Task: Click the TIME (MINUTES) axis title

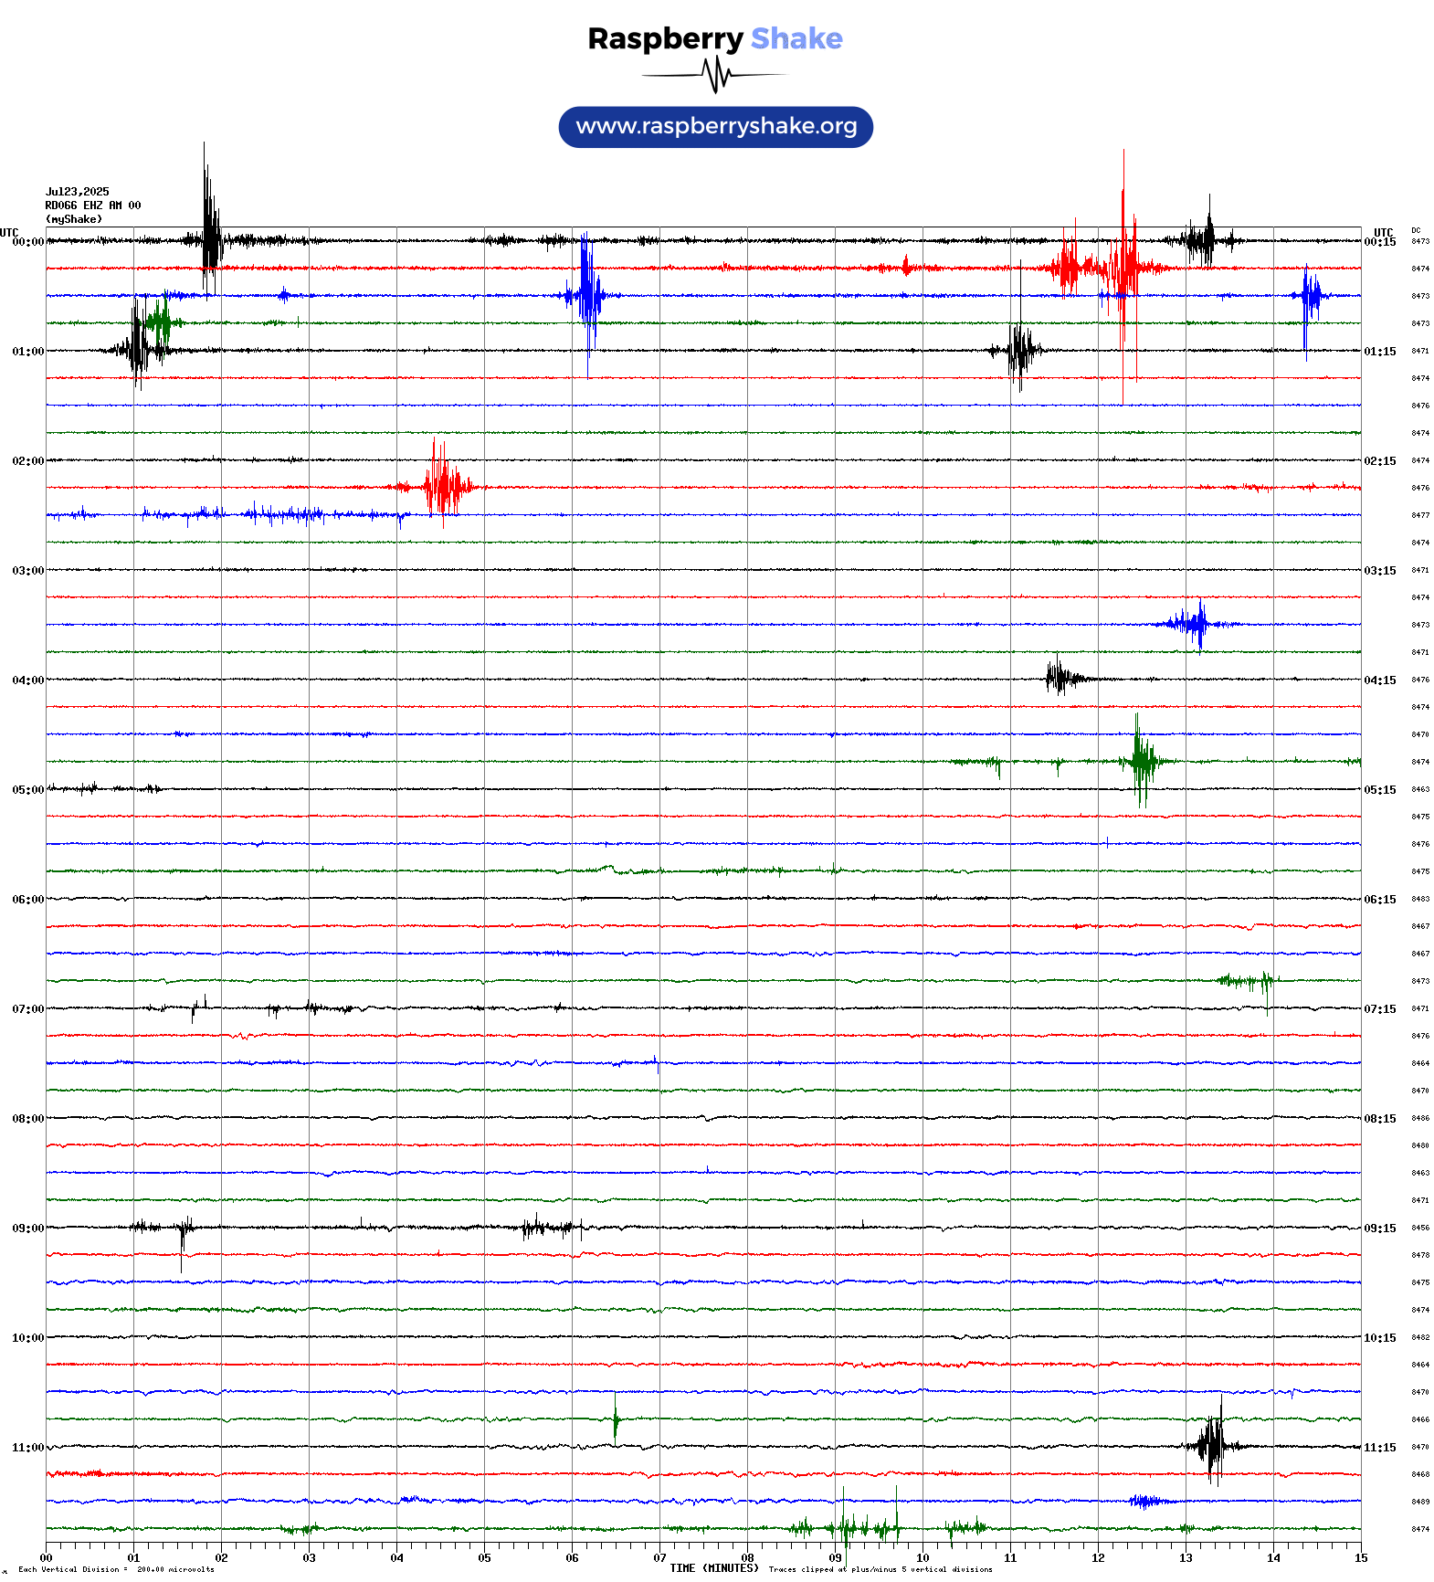Action: (x=713, y=1568)
